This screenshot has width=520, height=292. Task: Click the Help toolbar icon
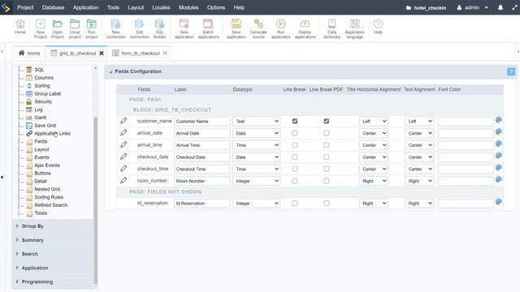(378, 27)
